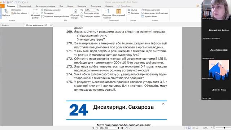Click the Redo arrow icon
Image resolution: width=231 pixels, height=130 pixels.
tap(19, 2)
